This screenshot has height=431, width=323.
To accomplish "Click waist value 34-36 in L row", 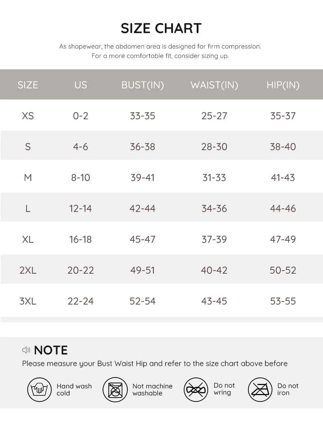I will (x=214, y=208).
